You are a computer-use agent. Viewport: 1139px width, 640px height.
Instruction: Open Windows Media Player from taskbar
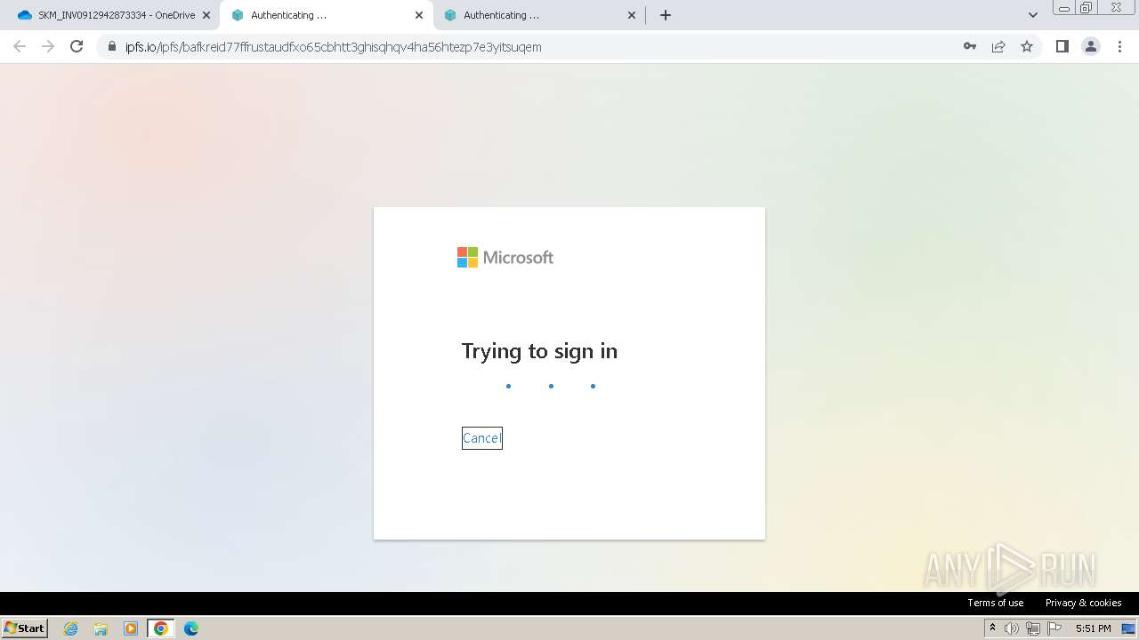[x=131, y=628]
